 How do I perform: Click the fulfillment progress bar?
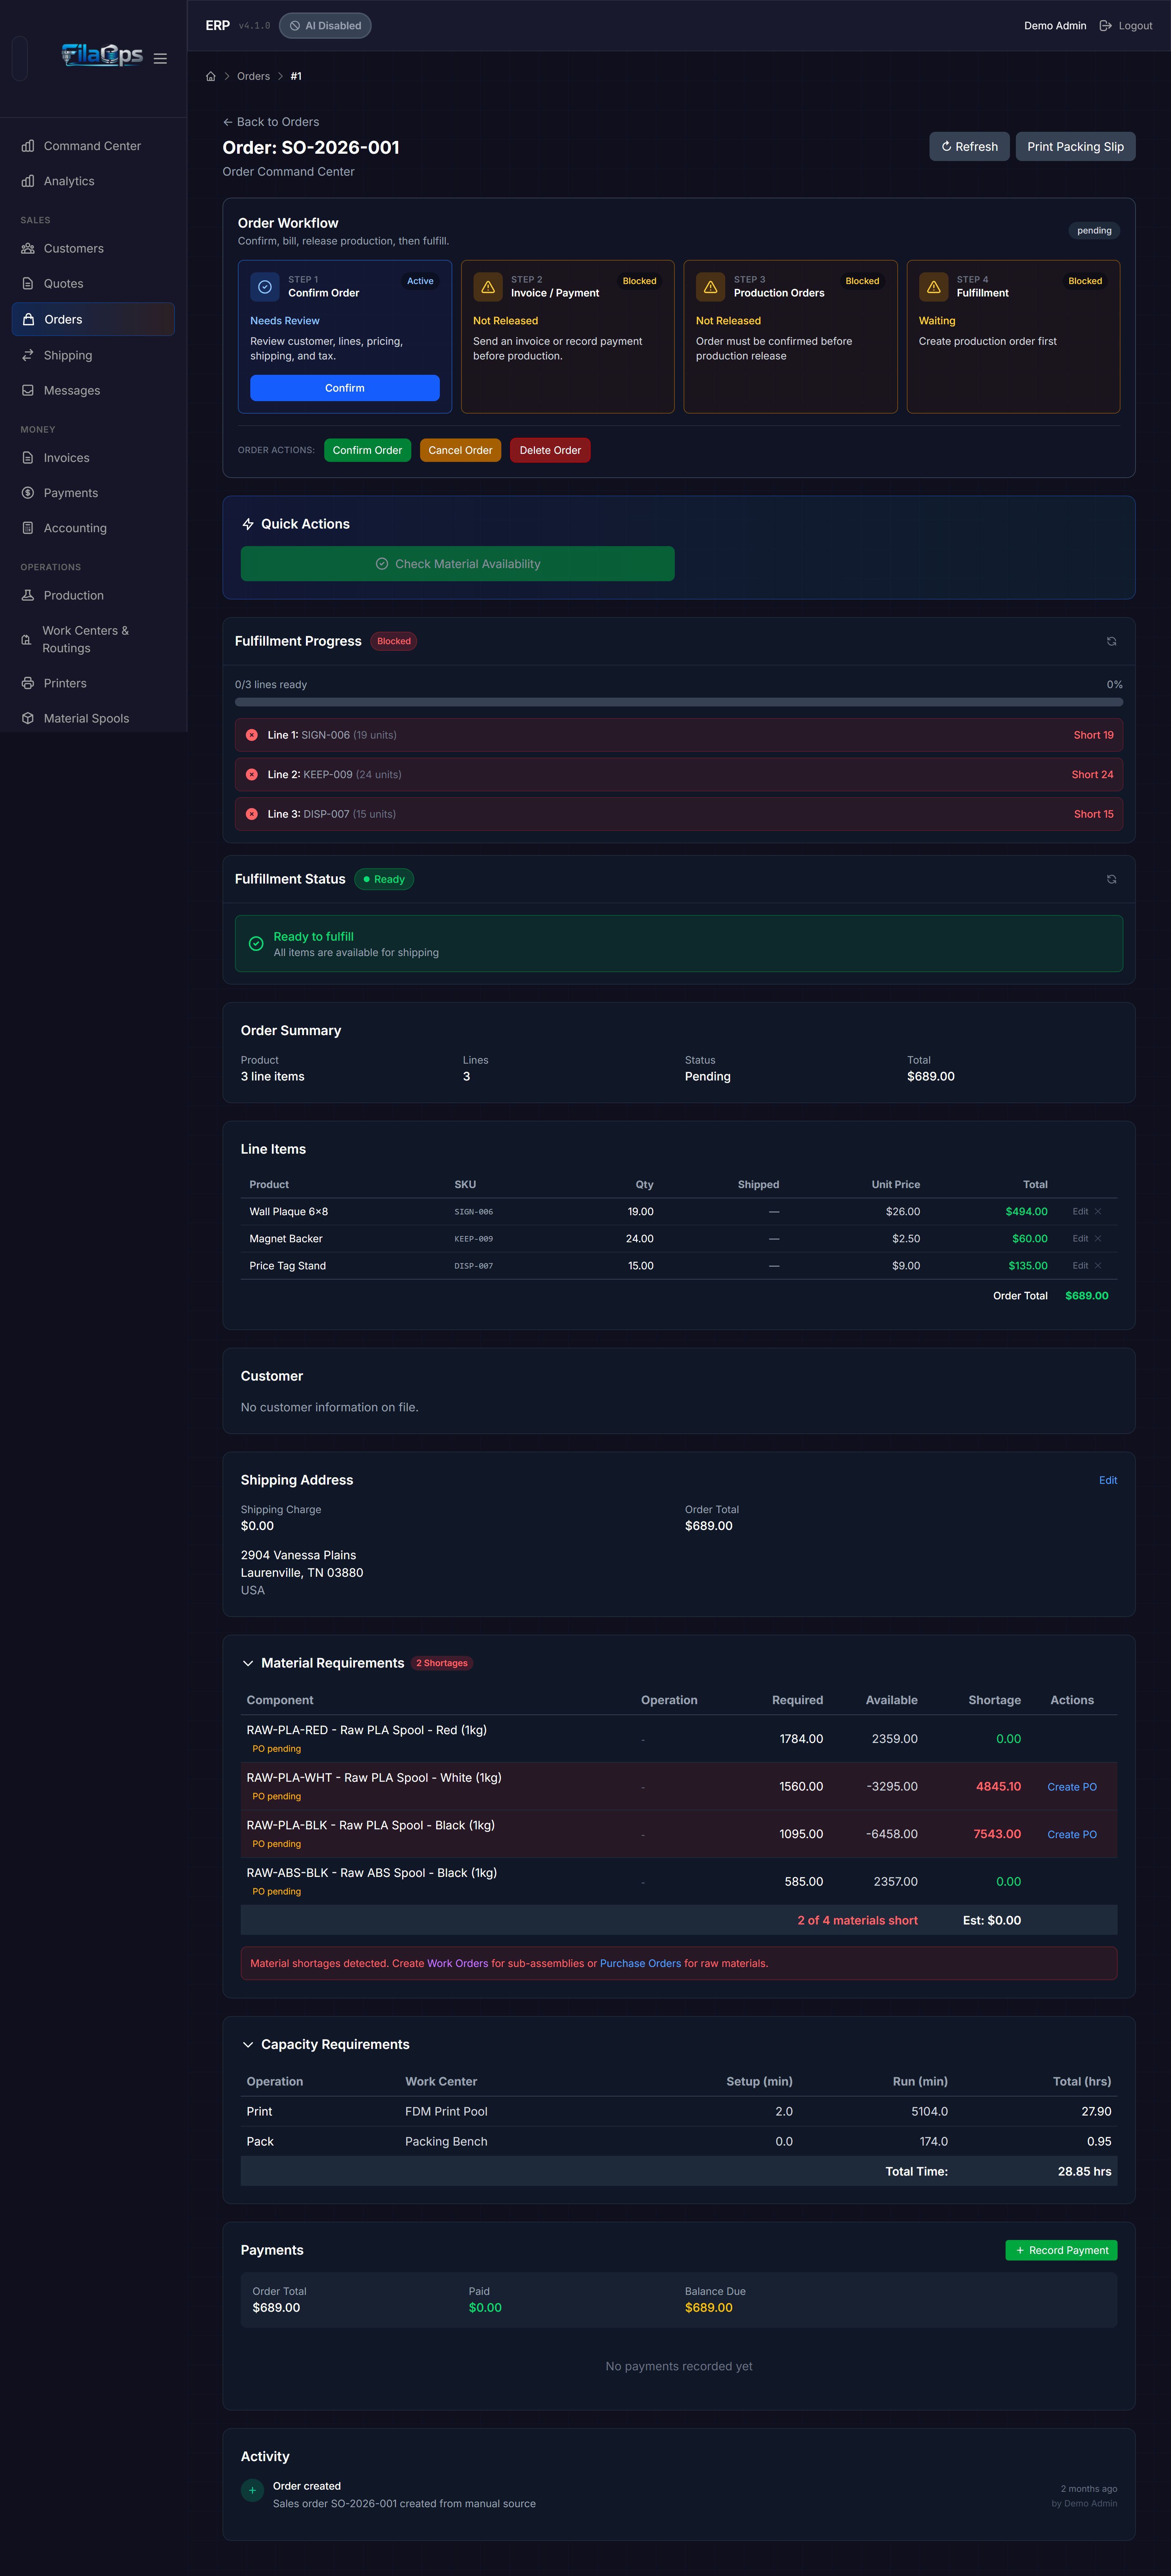click(x=679, y=702)
